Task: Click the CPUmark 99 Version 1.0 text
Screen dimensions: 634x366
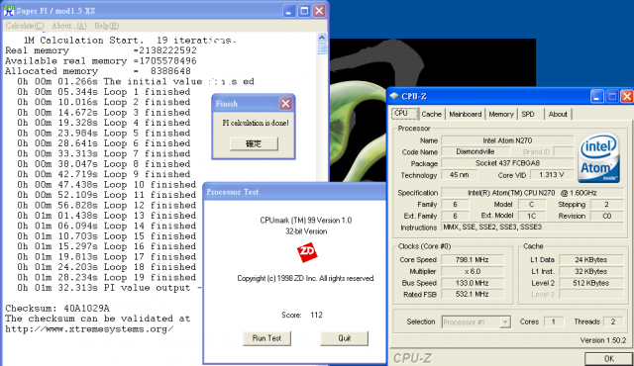Action: click(x=306, y=221)
